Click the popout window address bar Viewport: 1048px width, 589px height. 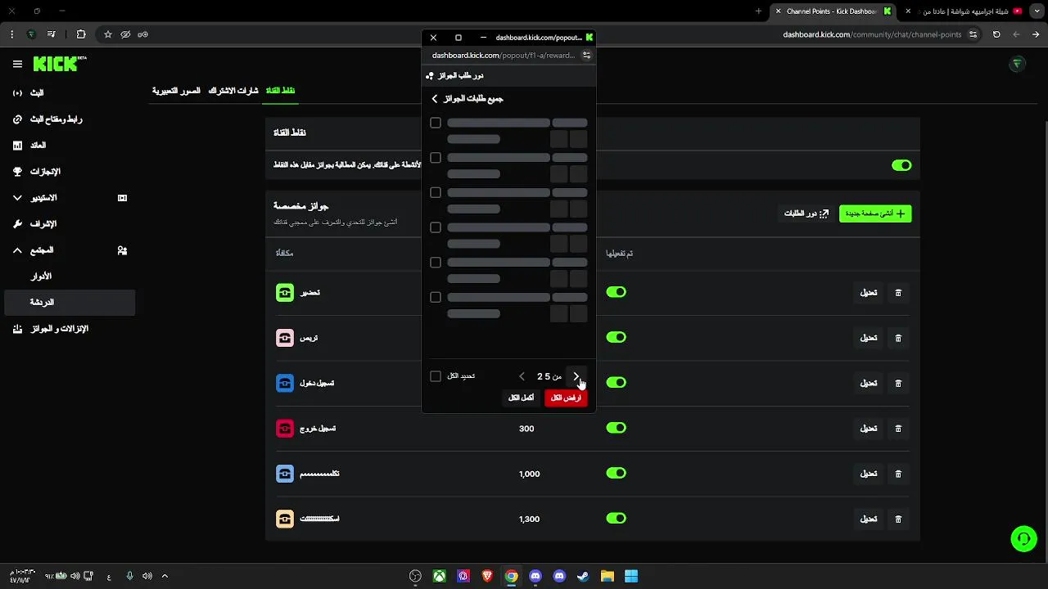click(x=504, y=56)
